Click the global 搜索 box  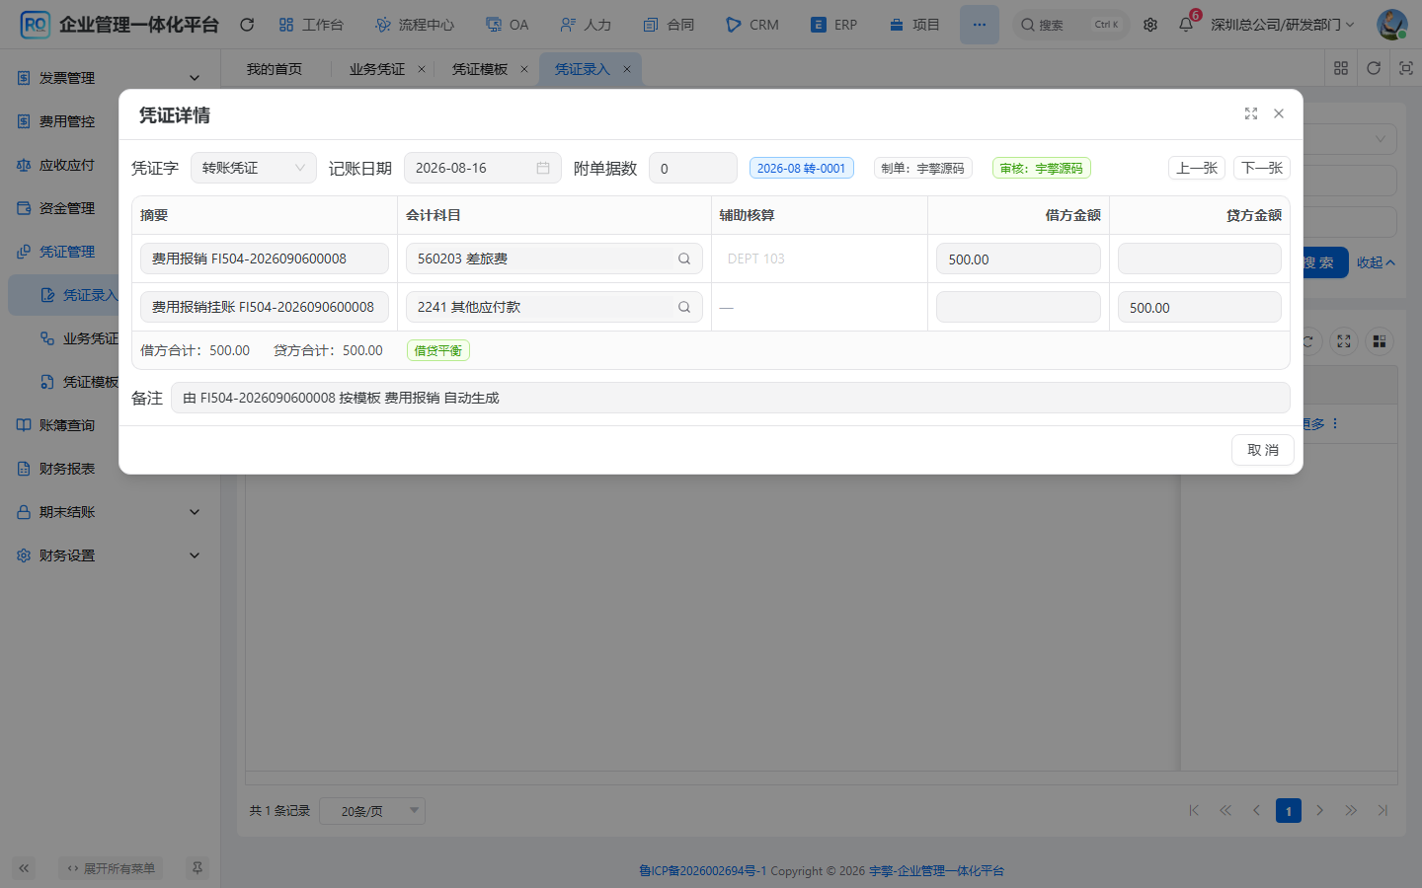[1070, 25]
